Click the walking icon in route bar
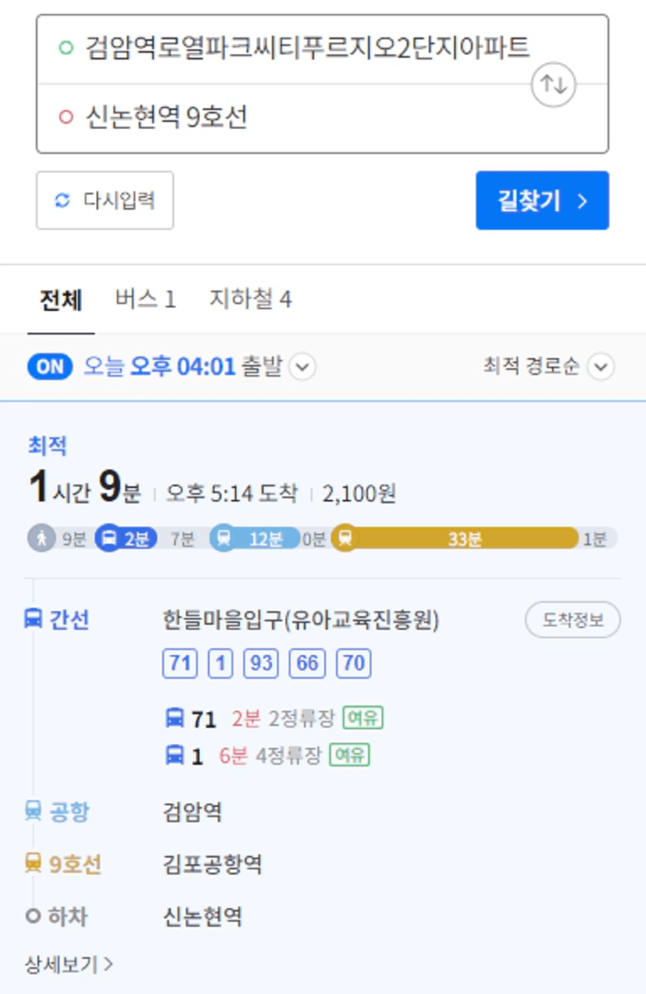Viewport: 646px width, 994px height. [41, 538]
